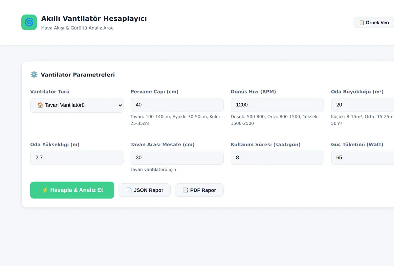
Task: Click the Oda Yüksekliği (m) label
Action: coord(55,145)
